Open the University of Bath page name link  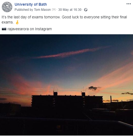(31, 4)
